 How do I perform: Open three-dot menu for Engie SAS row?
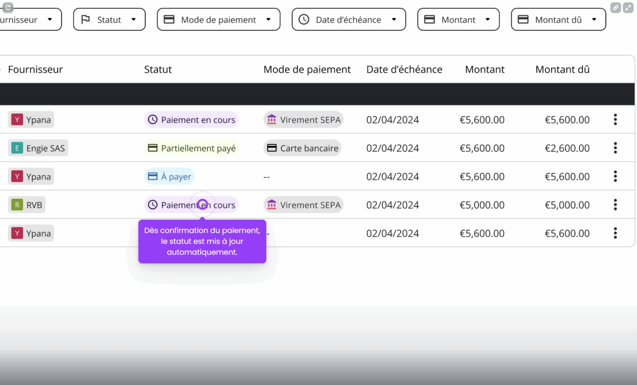pyautogui.click(x=615, y=148)
